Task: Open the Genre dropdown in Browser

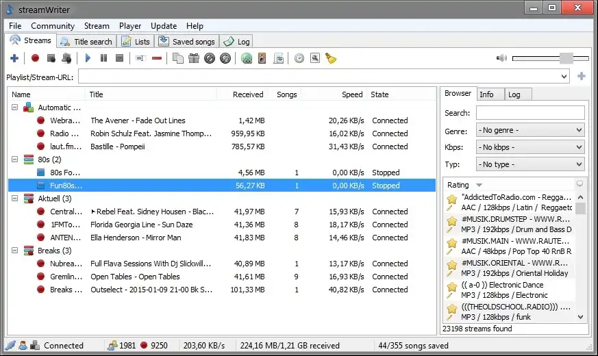Action: 530,130
